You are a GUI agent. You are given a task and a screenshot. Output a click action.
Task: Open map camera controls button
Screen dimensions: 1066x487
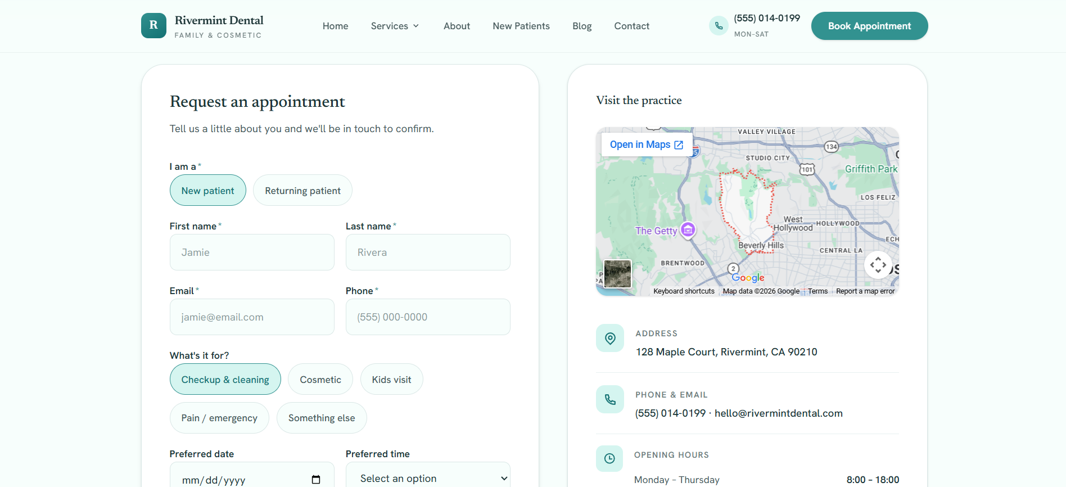pyautogui.click(x=878, y=265)
